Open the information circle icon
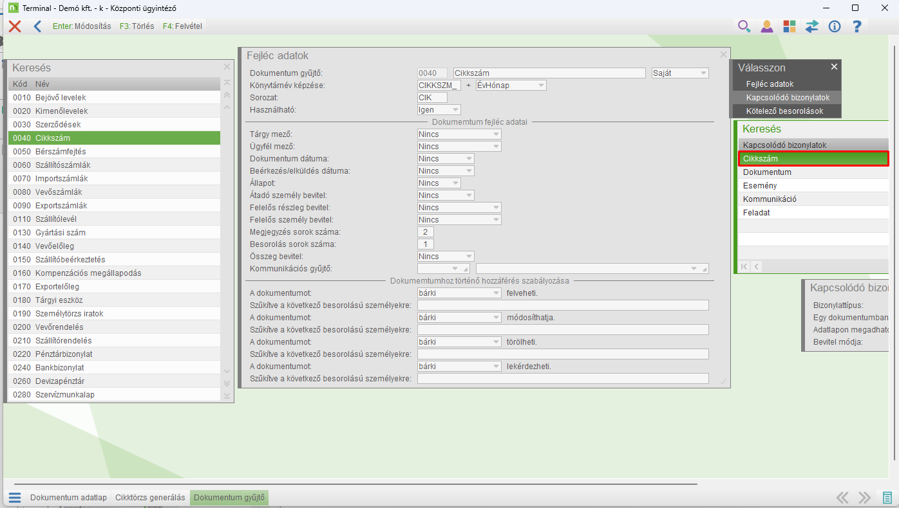Screen dimensions: 899x508 835,26
